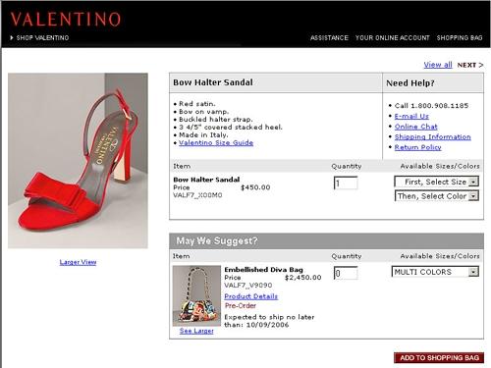
Task: Click the View all link
Action: [x=438, y=65]
